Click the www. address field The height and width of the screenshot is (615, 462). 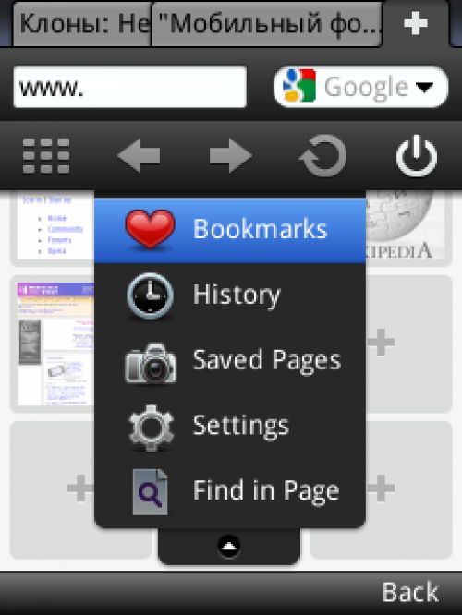click(130, 87)
